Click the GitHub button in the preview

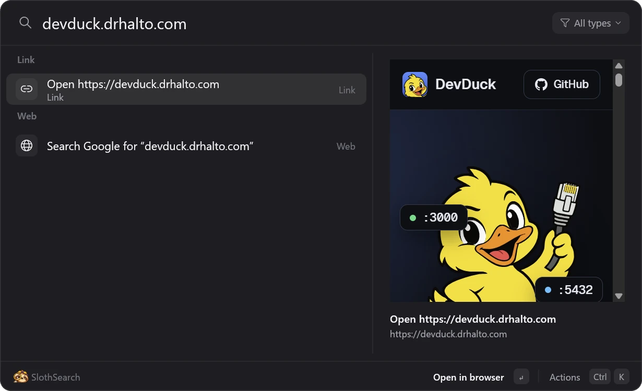pos(562,84)
